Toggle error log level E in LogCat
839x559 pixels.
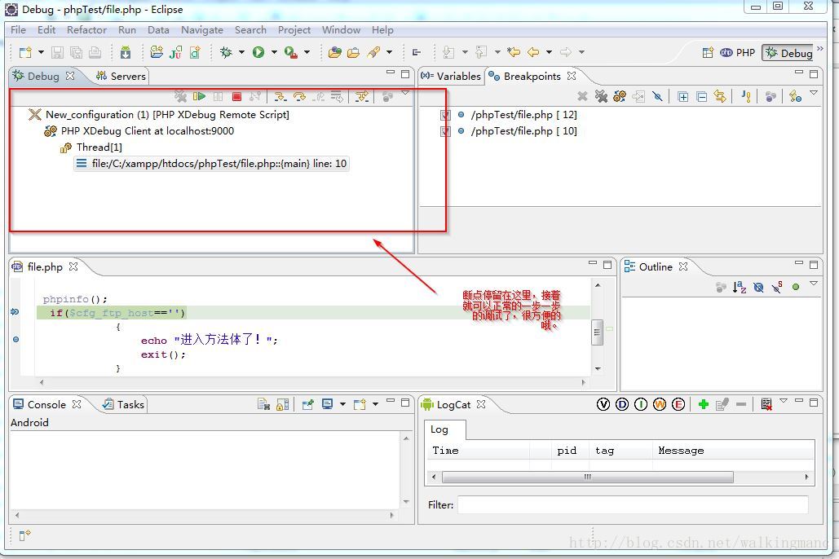[678, 404]
